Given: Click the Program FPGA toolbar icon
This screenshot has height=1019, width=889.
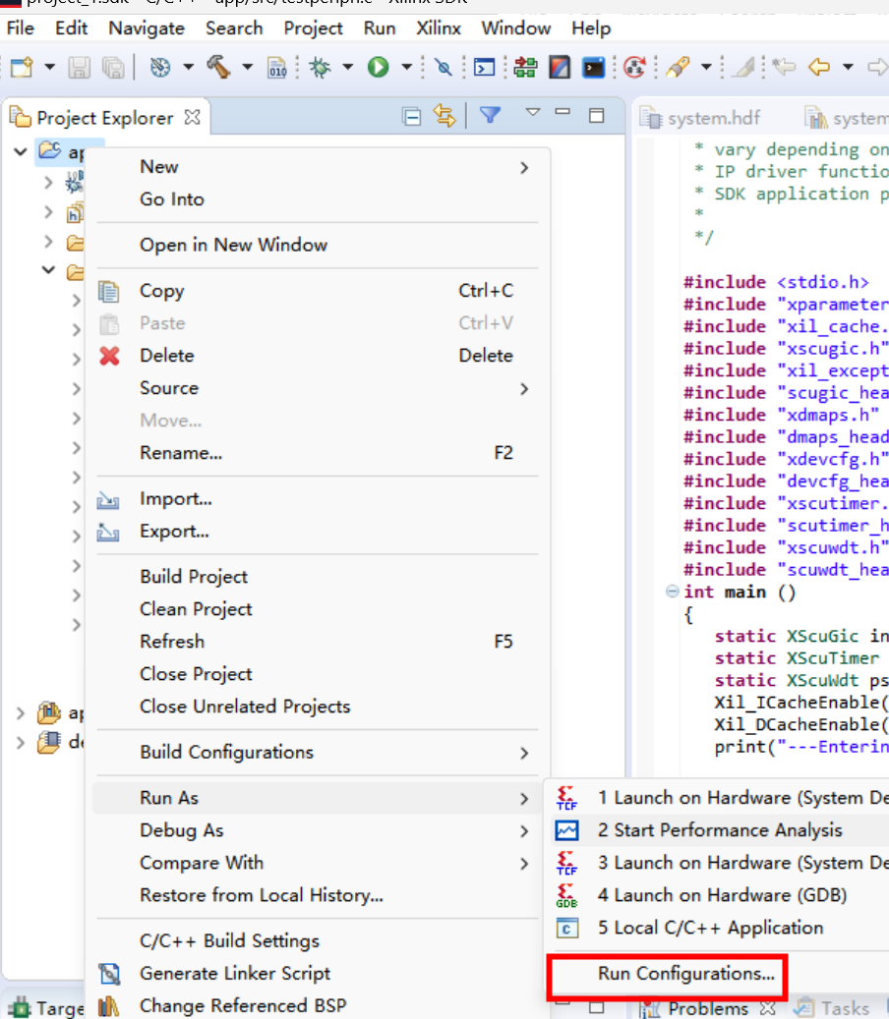Looking at the screenshot, I should click(525, 67).
